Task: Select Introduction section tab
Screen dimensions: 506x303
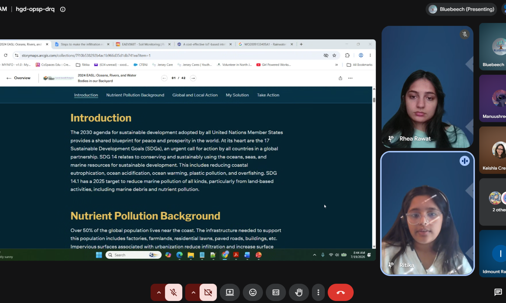Action: tap(86, 95)
